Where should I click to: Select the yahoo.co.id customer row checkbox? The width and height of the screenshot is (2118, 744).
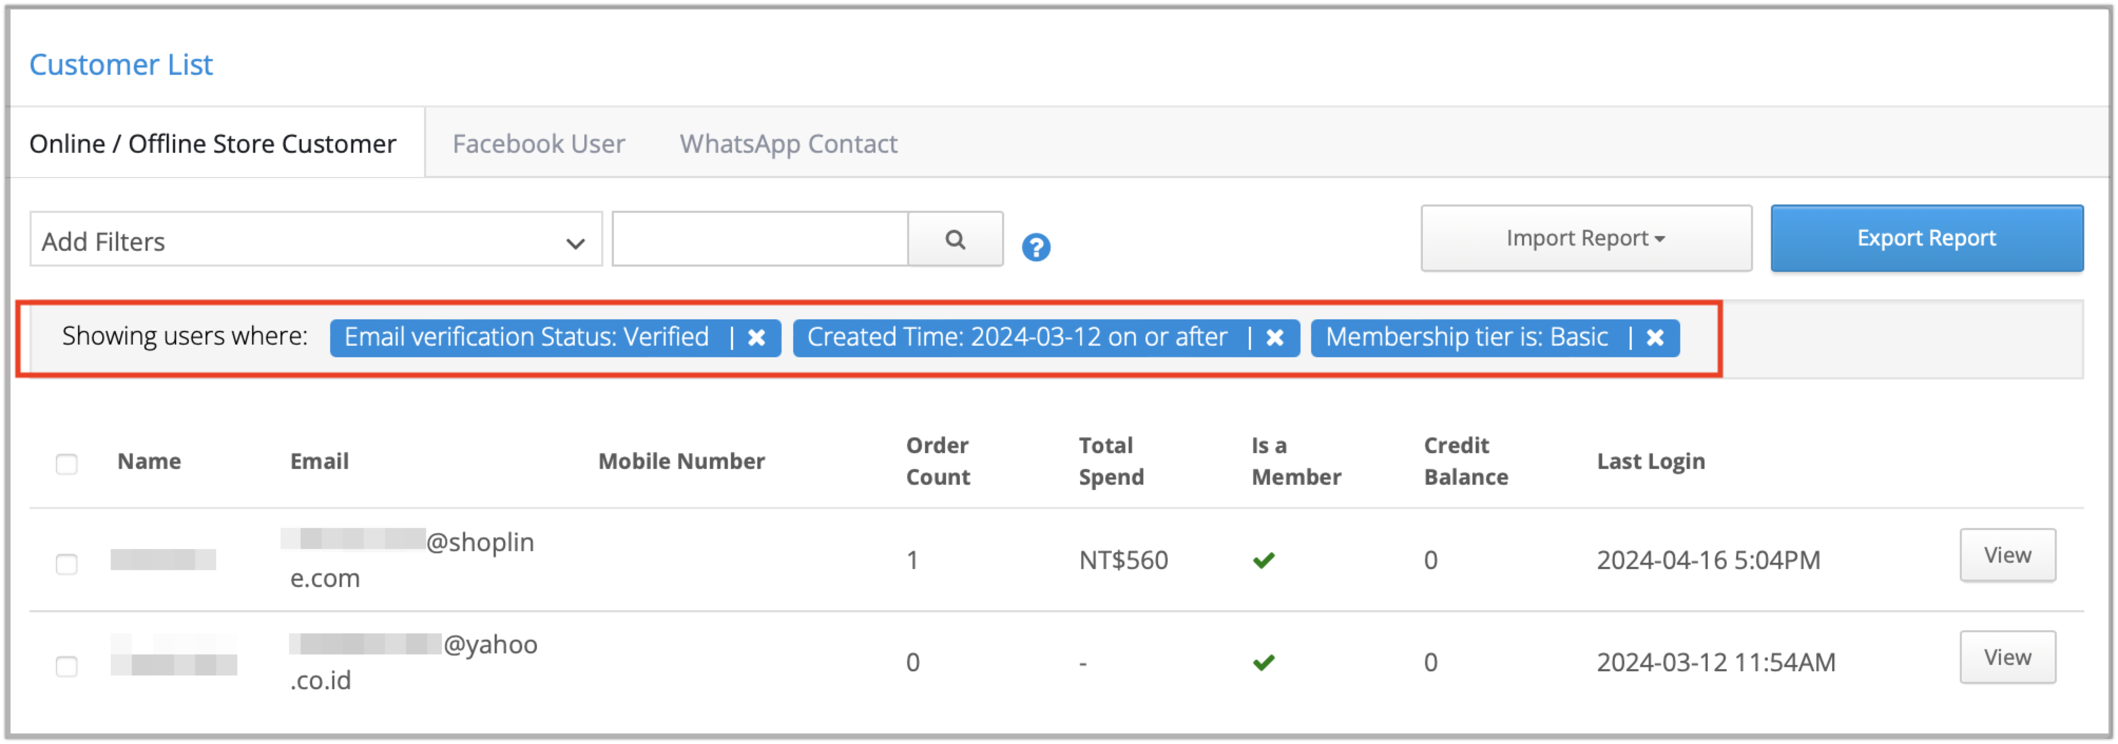click(66, 665)
